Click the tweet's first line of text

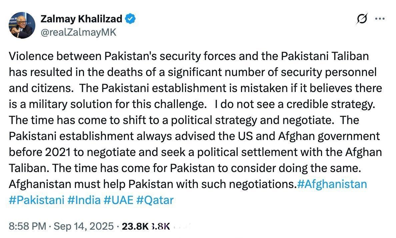(189, 56)
